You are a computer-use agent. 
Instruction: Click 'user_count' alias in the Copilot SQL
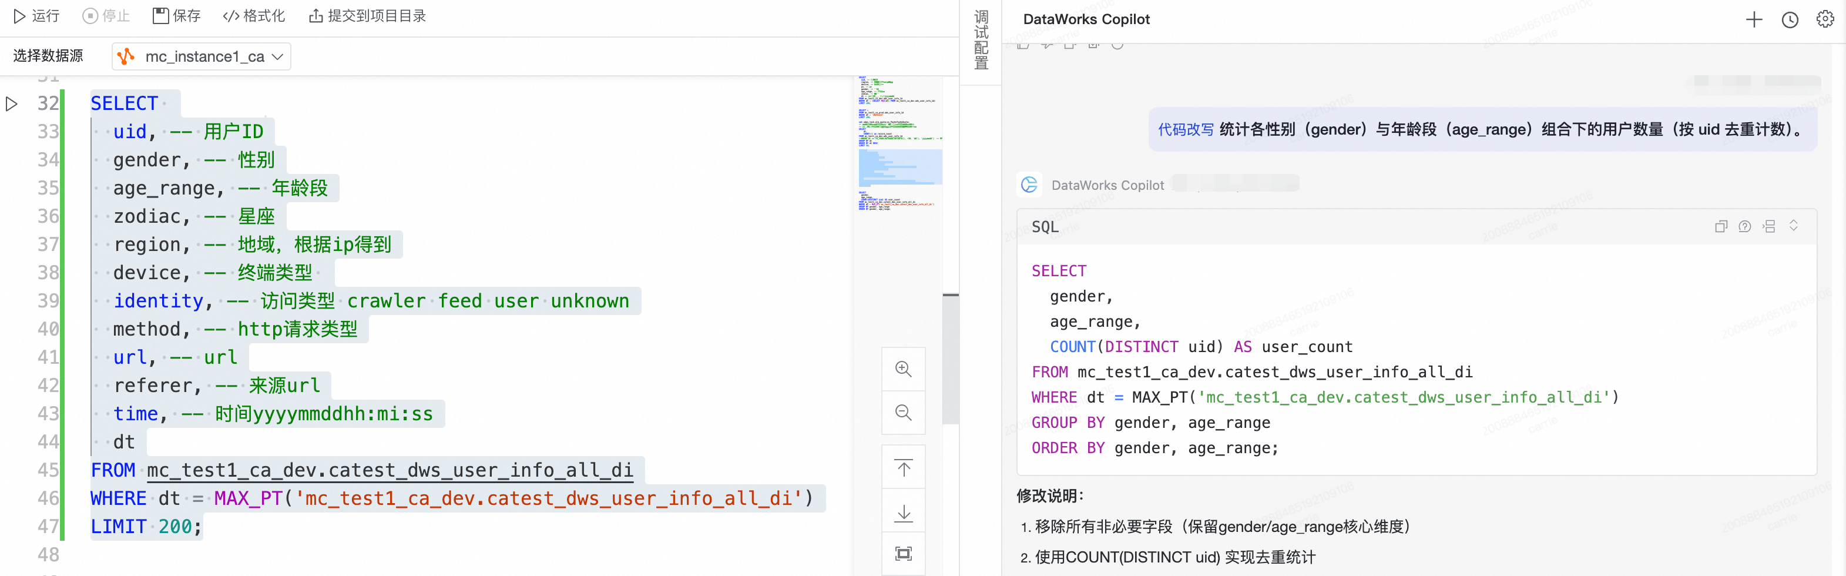point(1307,347)
